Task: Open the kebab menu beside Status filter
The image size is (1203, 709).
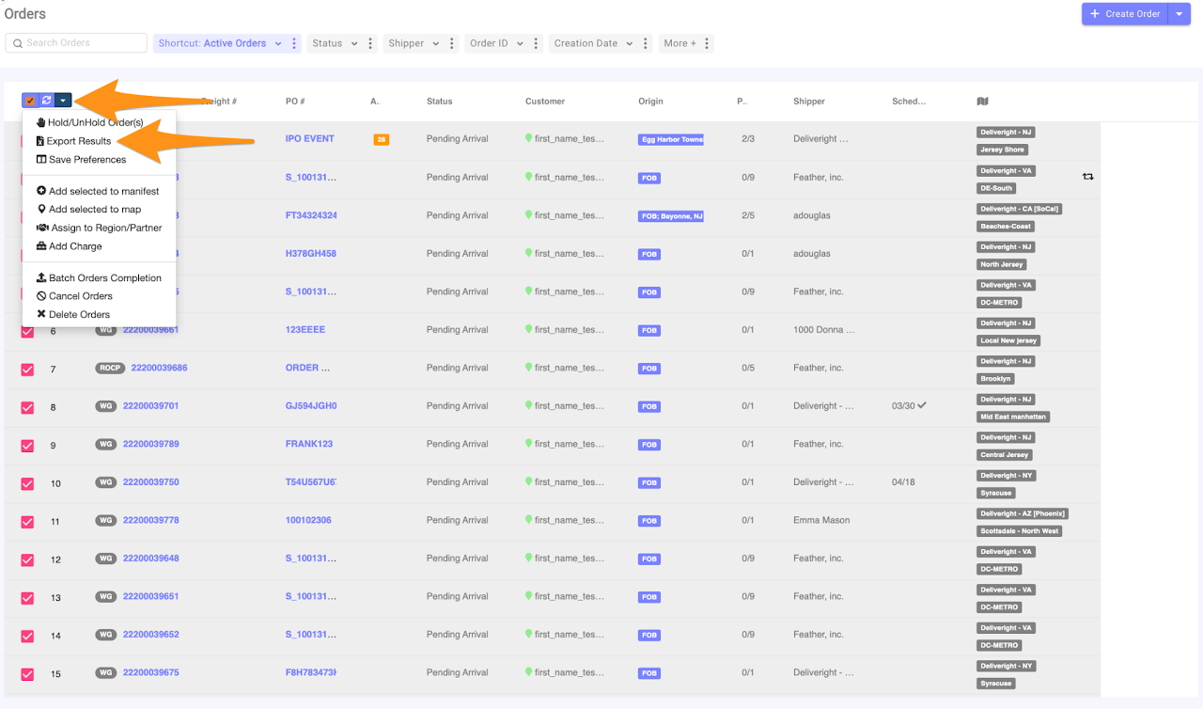Action: coord(370,43)
